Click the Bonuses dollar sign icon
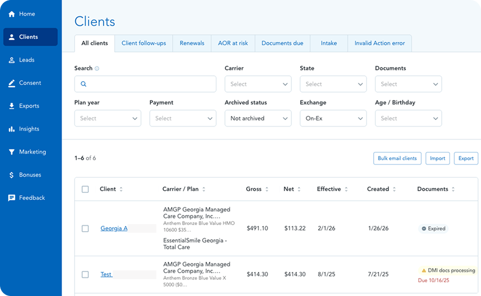This screenshot has width=481, height=296. 11,175
